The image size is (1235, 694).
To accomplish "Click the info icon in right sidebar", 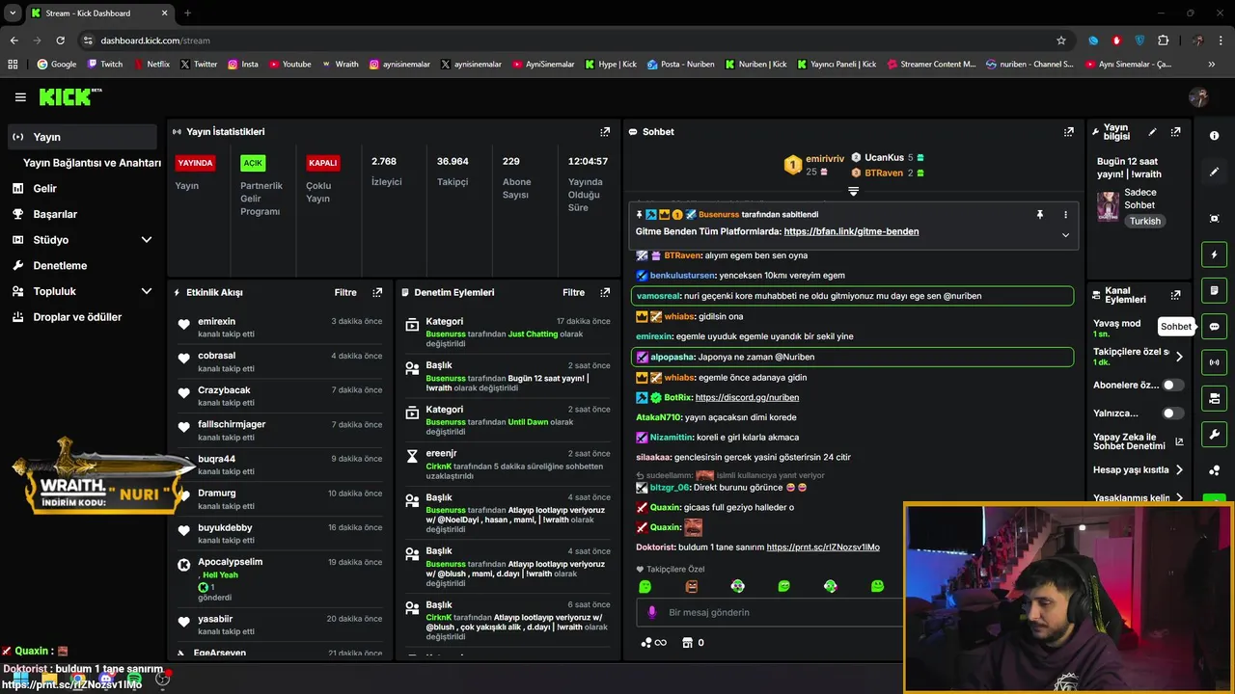I will pos(1214,136).
